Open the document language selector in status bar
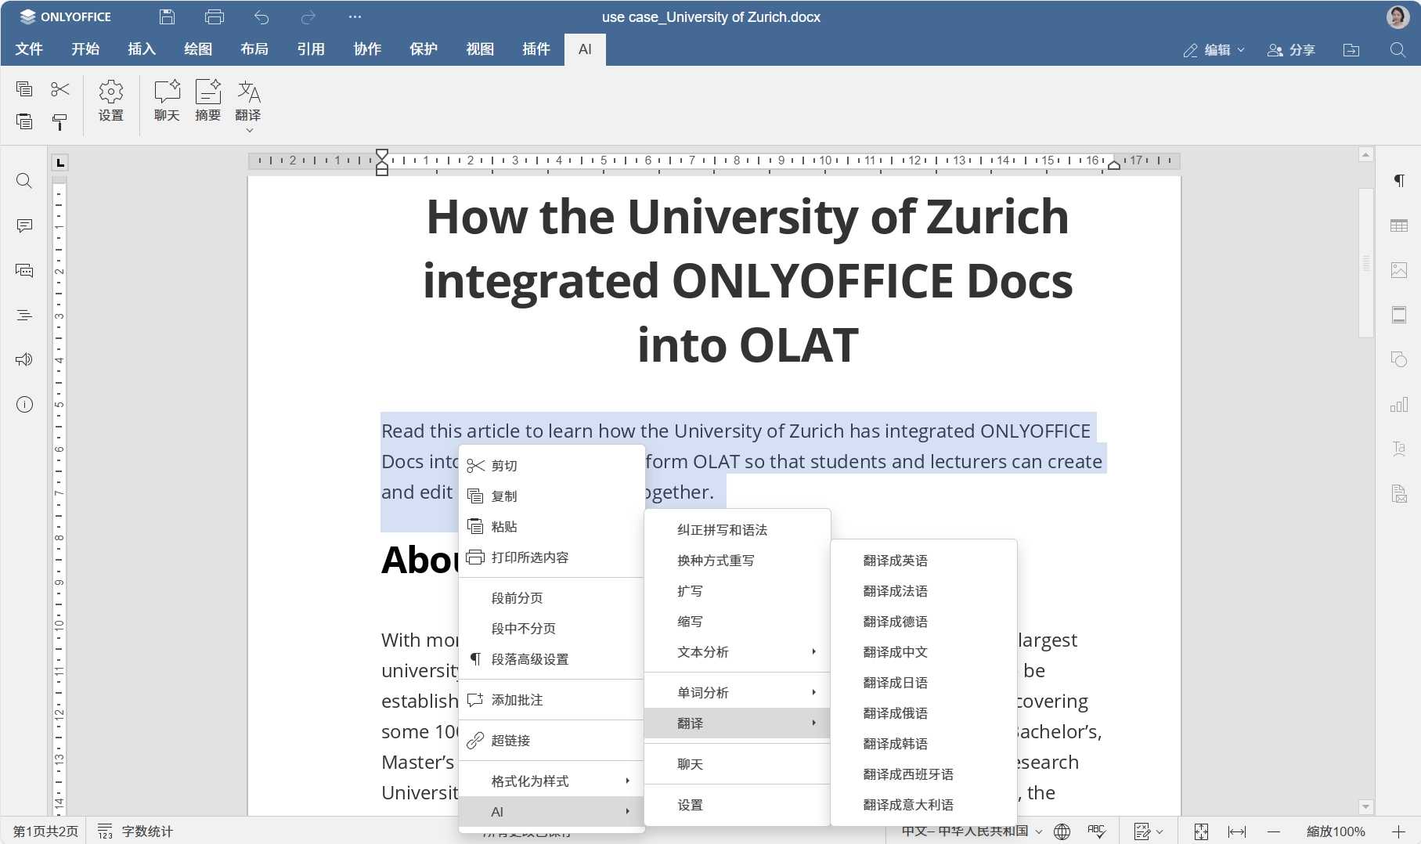The image size is (1421, 844). click(972, 831)
